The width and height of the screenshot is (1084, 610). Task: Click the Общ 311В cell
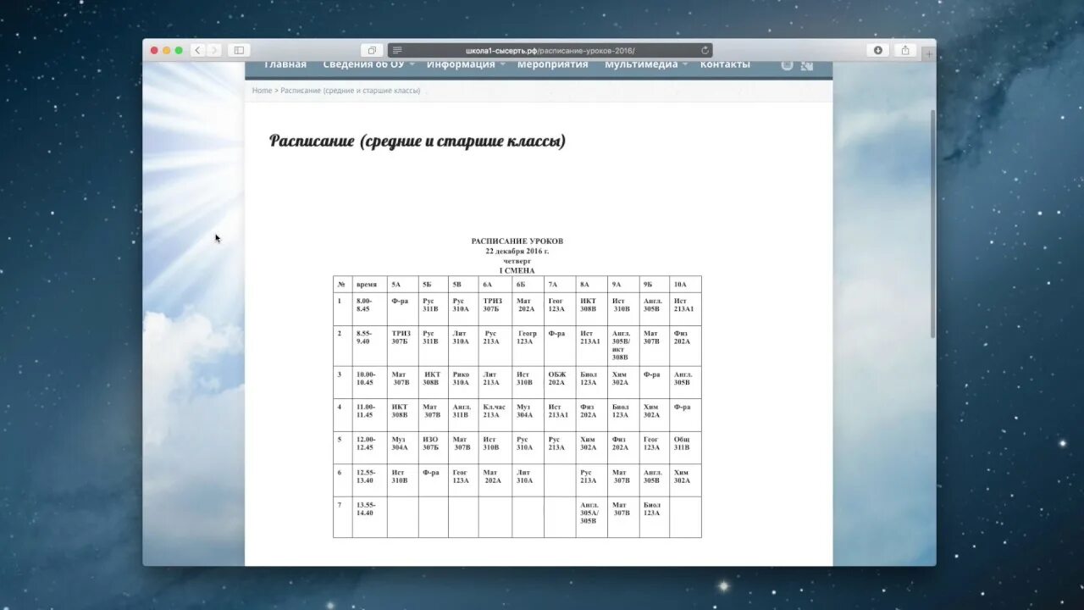685,447
